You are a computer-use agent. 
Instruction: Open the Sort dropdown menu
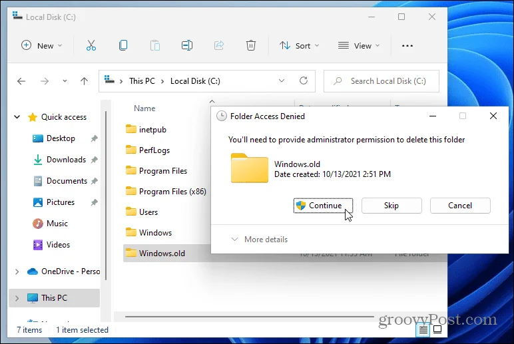point(300,45)
